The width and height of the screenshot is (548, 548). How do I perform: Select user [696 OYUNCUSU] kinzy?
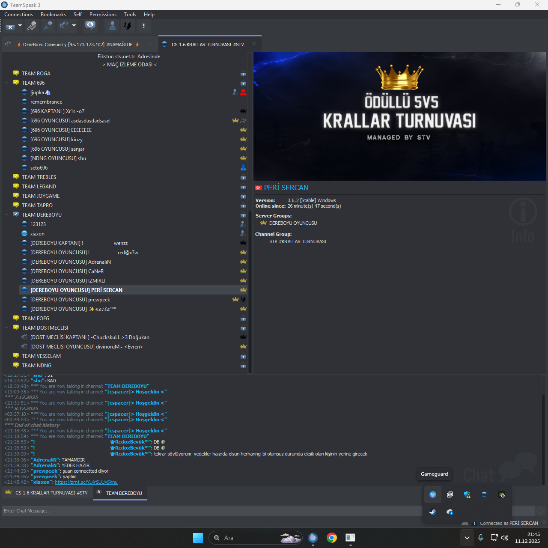57,140
